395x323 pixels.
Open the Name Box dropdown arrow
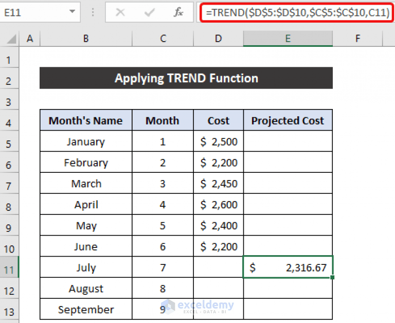(72, 12)
